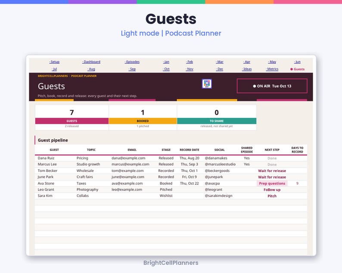
Task: Select the Nov navigation link
Action: coord(190,69)
